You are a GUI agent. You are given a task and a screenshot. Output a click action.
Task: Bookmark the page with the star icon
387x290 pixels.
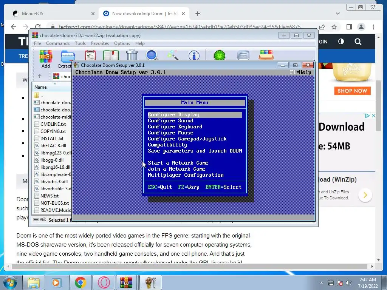(x=334, y=27)
